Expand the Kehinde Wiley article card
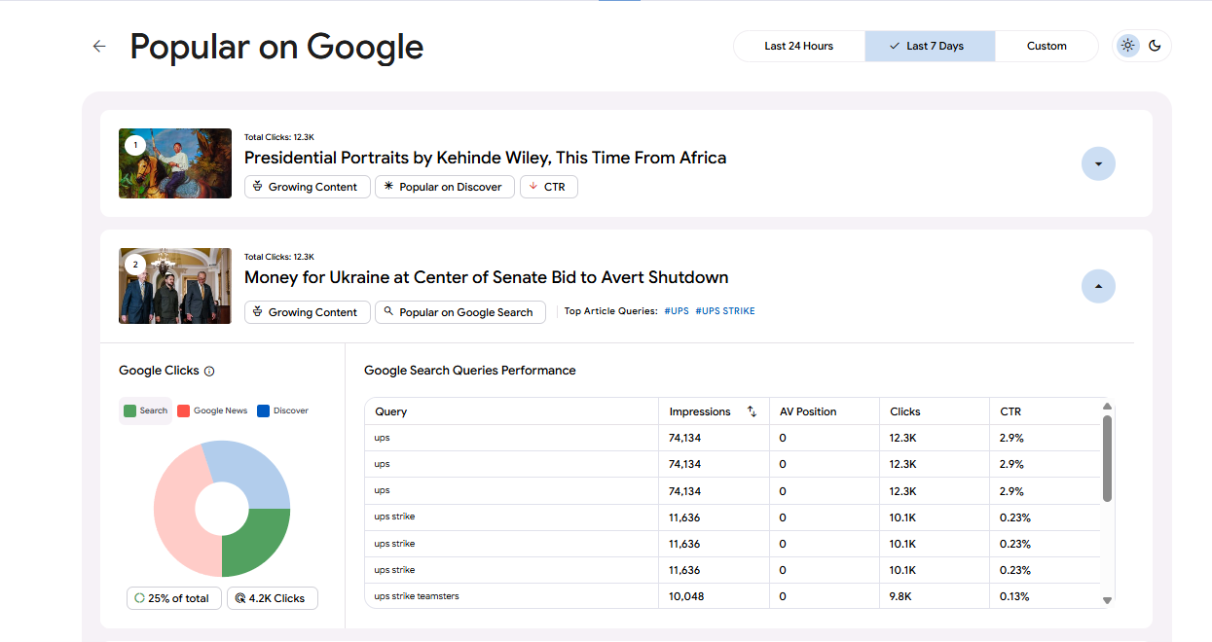 click(1098, 163)
